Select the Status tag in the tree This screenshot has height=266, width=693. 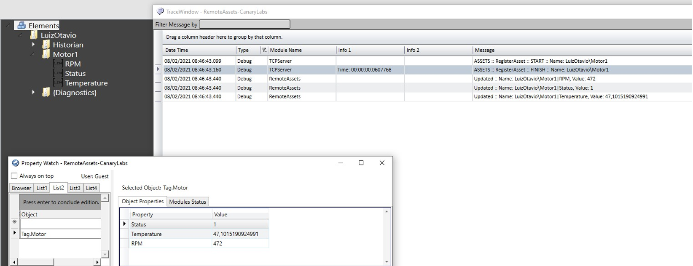[x=75, y=73]
